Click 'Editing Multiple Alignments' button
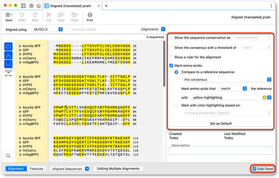Screen dimensions: 279x178 118,169
